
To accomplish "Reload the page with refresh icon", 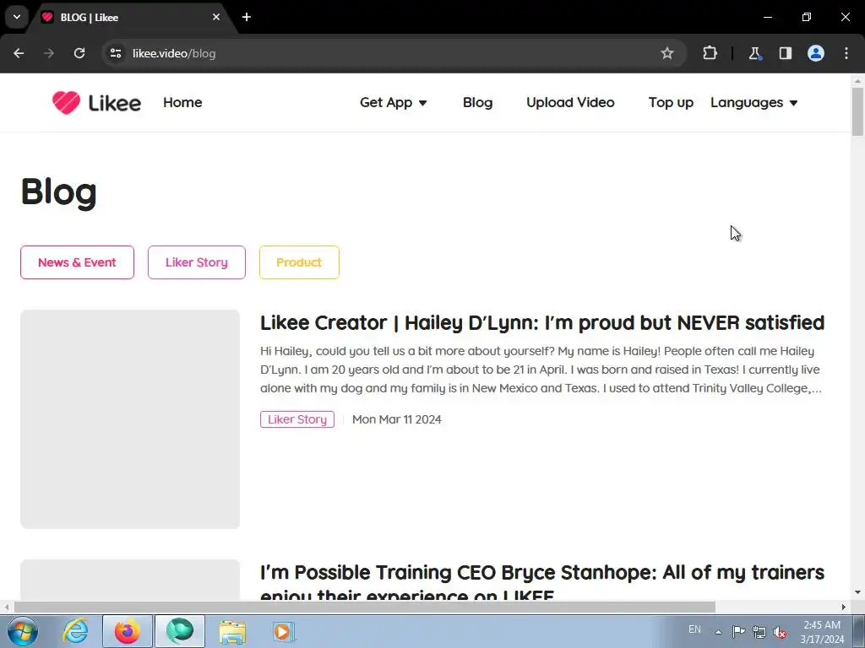I will pos(79,53).
